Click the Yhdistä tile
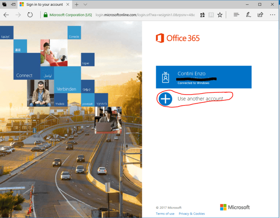This screenshot has width=280, height=218. point(61,100)
